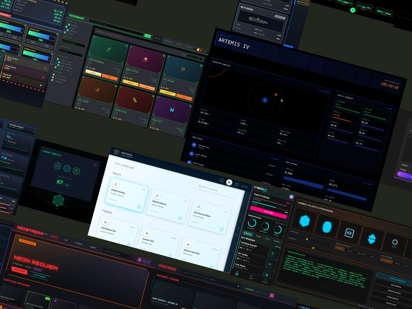This screenshot has width=412, height=309.
Task: Click the NexStream search magnifier icon
Action: [130, 257]
